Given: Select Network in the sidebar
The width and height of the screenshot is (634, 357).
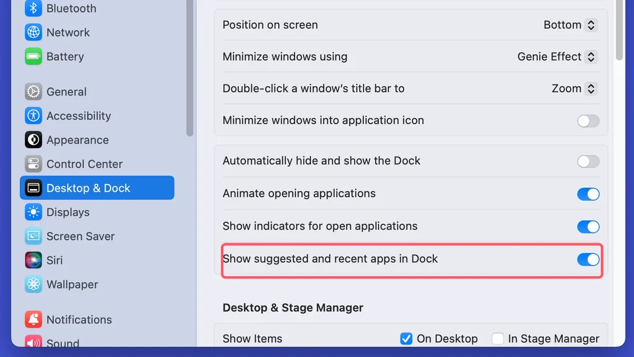Looking at the screenshot, I should coord(97,32).
